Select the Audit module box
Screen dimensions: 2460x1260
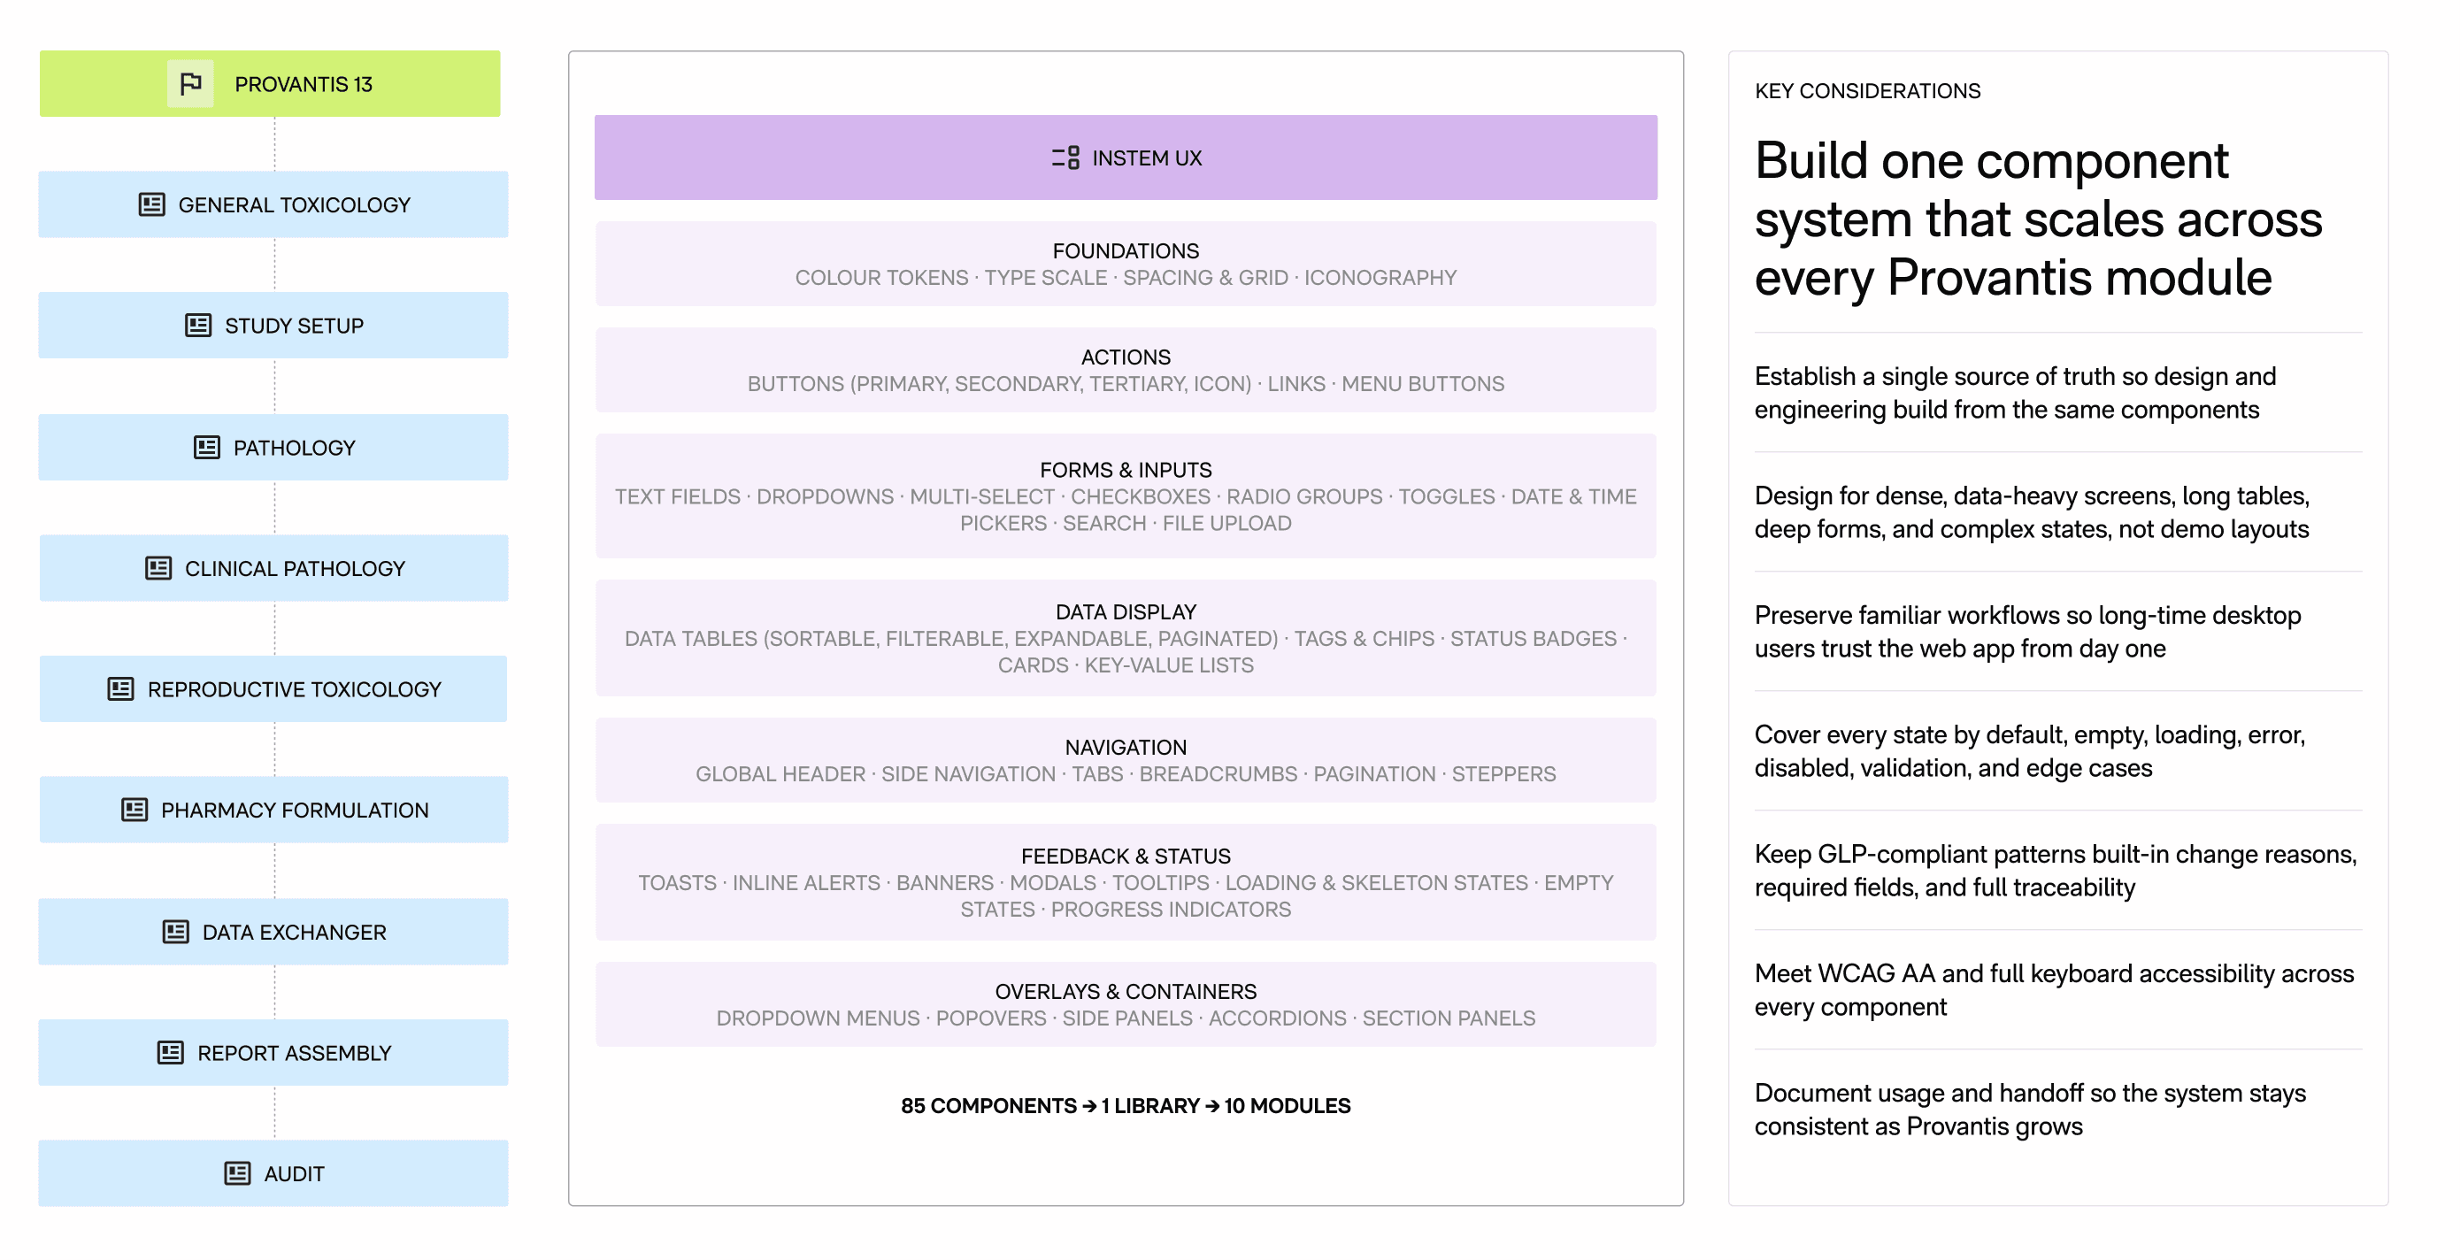pos(273,1173)
